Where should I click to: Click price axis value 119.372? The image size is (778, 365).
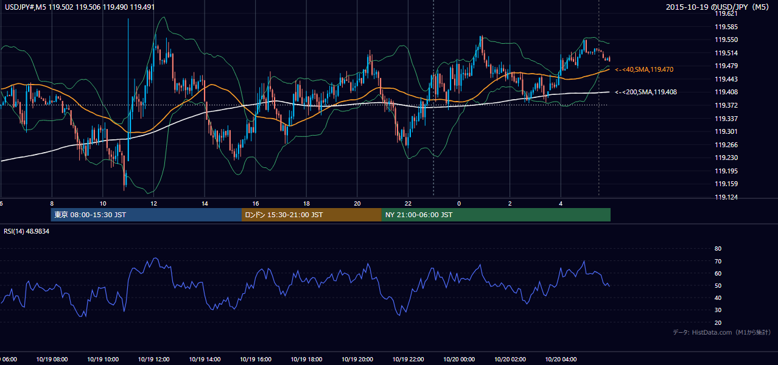(727, 105)
